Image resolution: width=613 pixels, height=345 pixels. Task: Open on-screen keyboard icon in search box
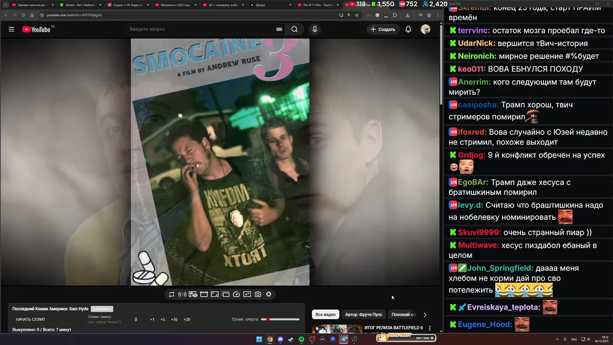point(279,29)
